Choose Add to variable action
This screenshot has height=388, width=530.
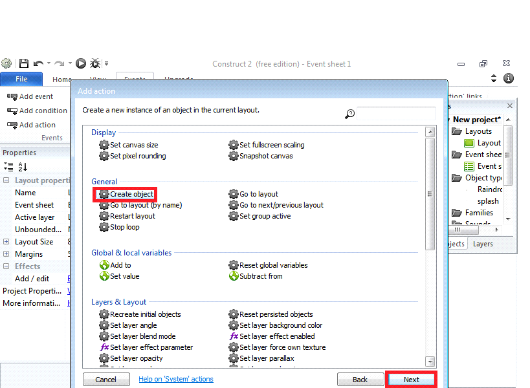pyautogui.click(x=115, y=265)
